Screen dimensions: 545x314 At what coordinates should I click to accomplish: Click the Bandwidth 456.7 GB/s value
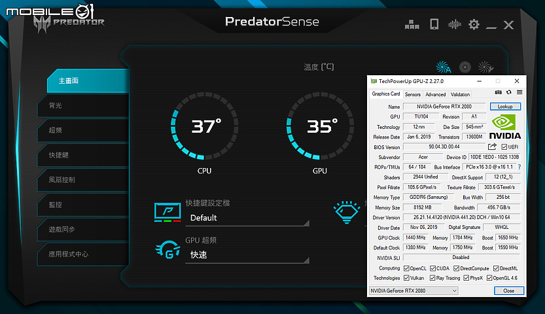pos(499,207)
